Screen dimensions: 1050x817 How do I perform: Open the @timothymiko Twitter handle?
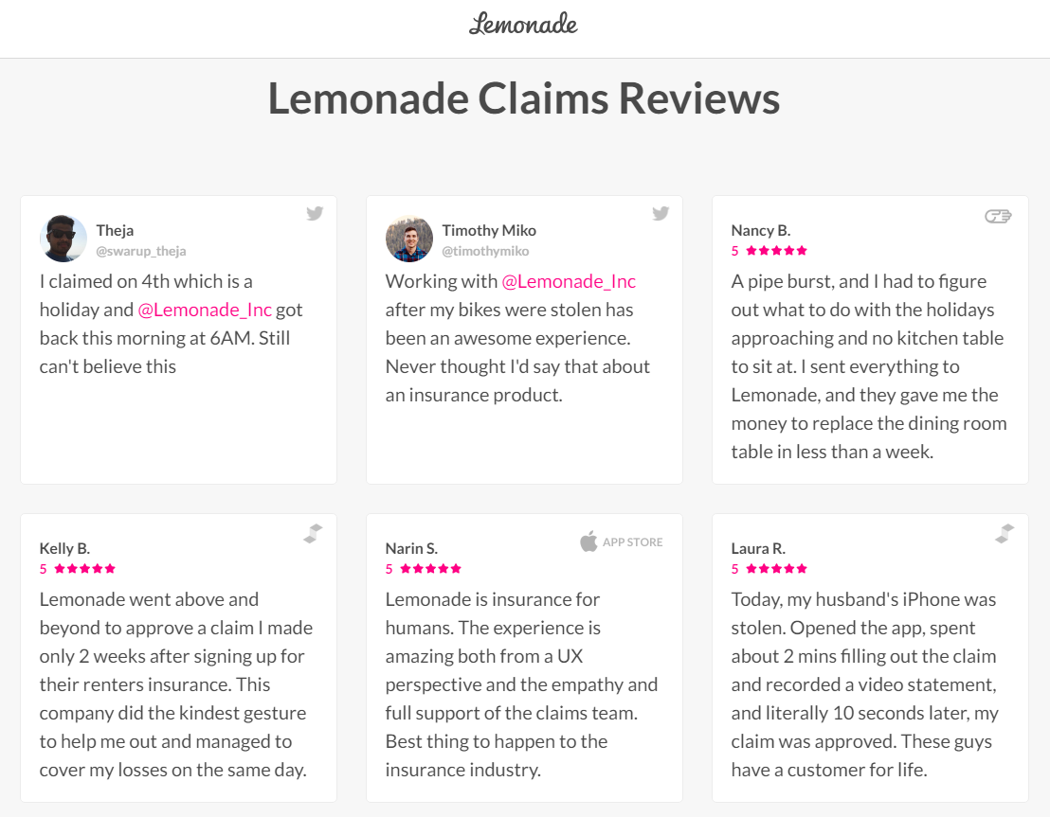485,252
